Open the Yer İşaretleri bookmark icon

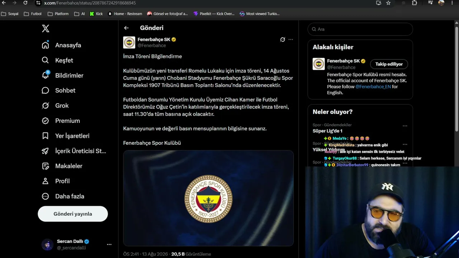(45, 136)
